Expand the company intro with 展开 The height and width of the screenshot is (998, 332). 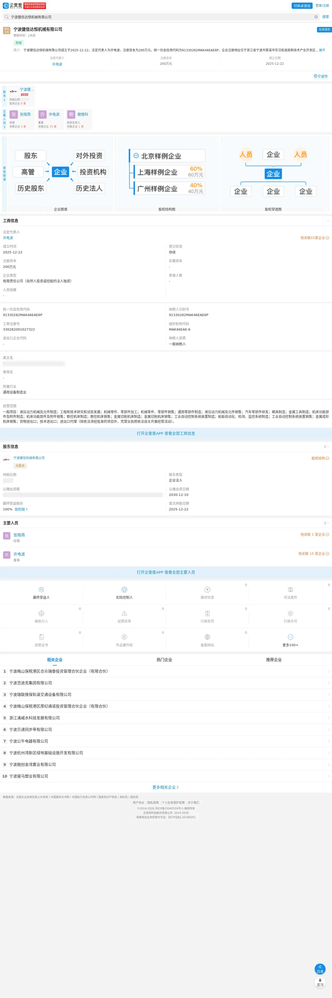(322, 50)
